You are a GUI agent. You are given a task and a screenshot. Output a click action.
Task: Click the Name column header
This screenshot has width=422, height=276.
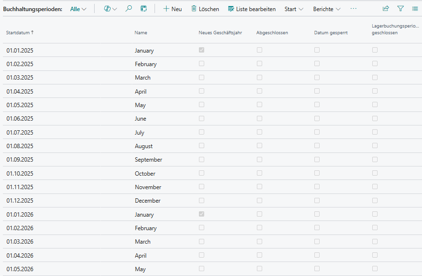pos(141,33)
